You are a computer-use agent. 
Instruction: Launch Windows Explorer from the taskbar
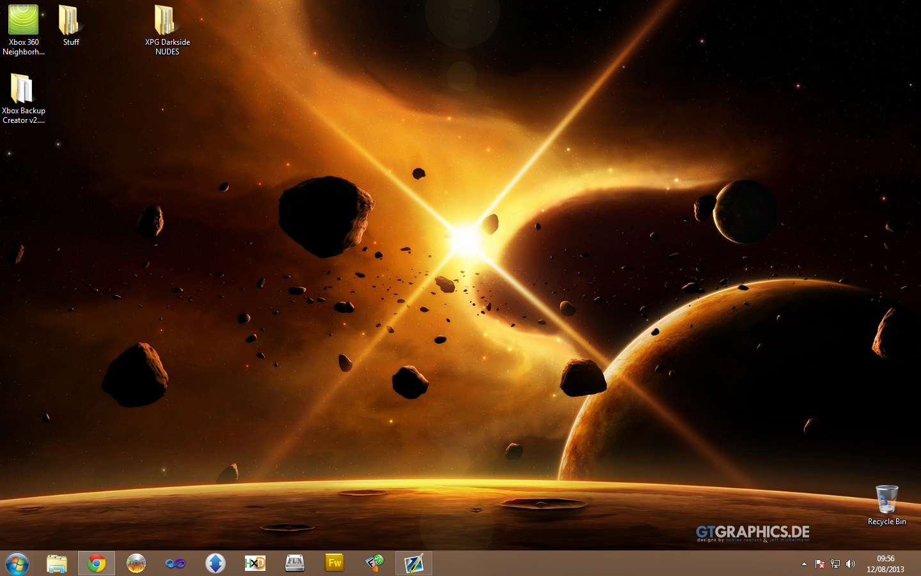pyautogui.click(x=57, y=563)
